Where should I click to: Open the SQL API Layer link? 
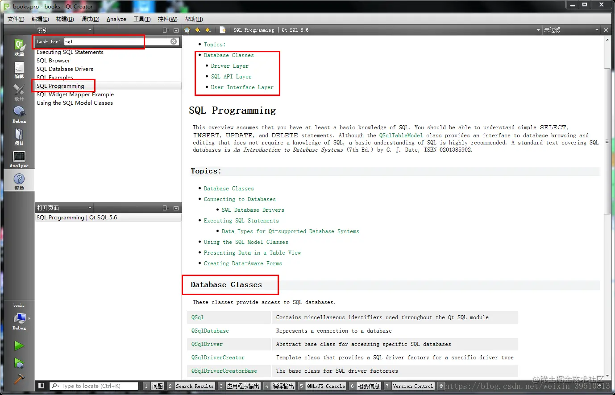231,77
